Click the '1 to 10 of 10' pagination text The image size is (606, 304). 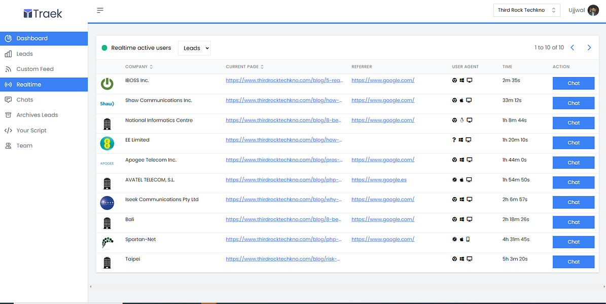click(549, 48)
